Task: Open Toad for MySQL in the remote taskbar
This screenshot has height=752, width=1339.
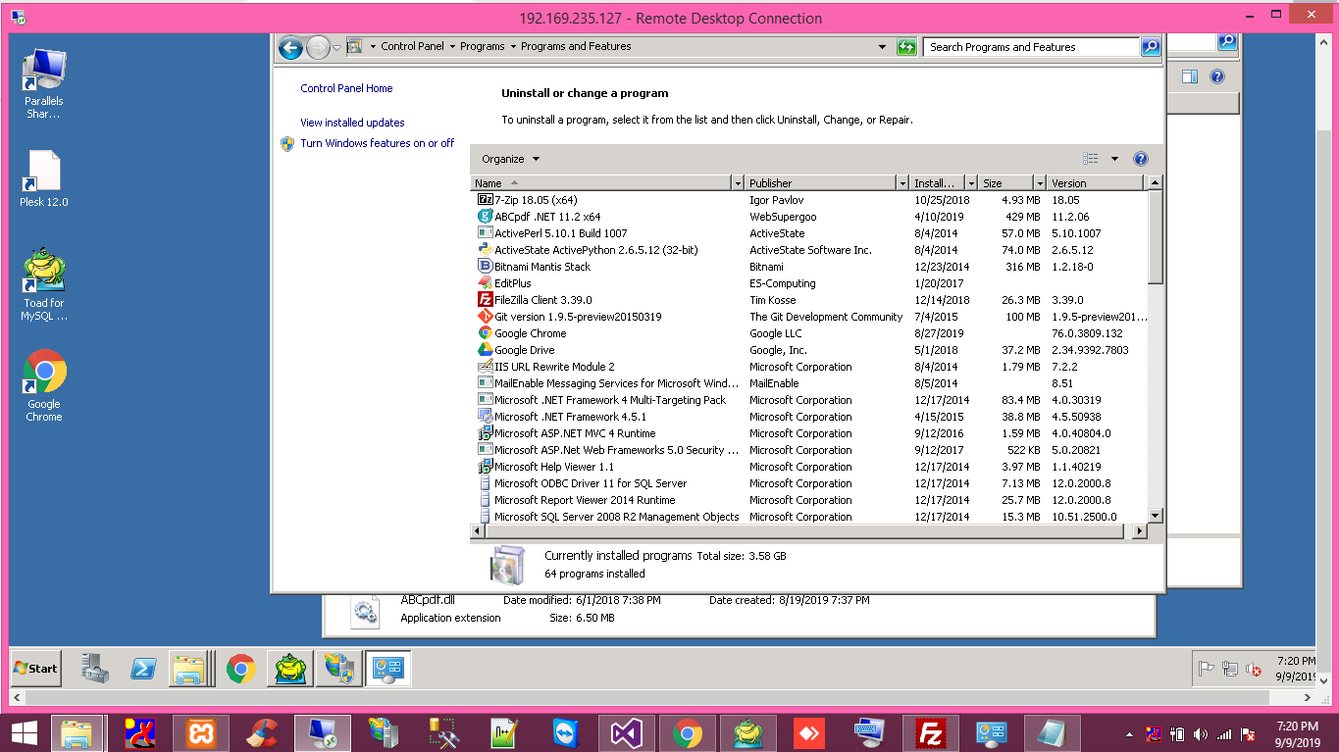Action: pos(288,669)
